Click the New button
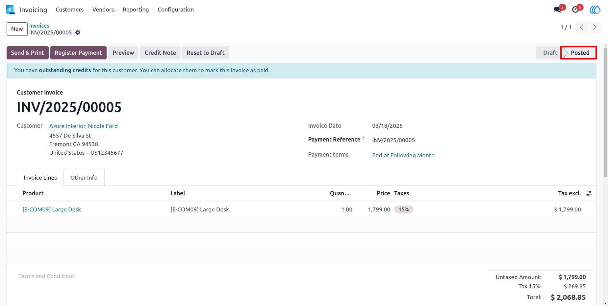 point(17,29)
